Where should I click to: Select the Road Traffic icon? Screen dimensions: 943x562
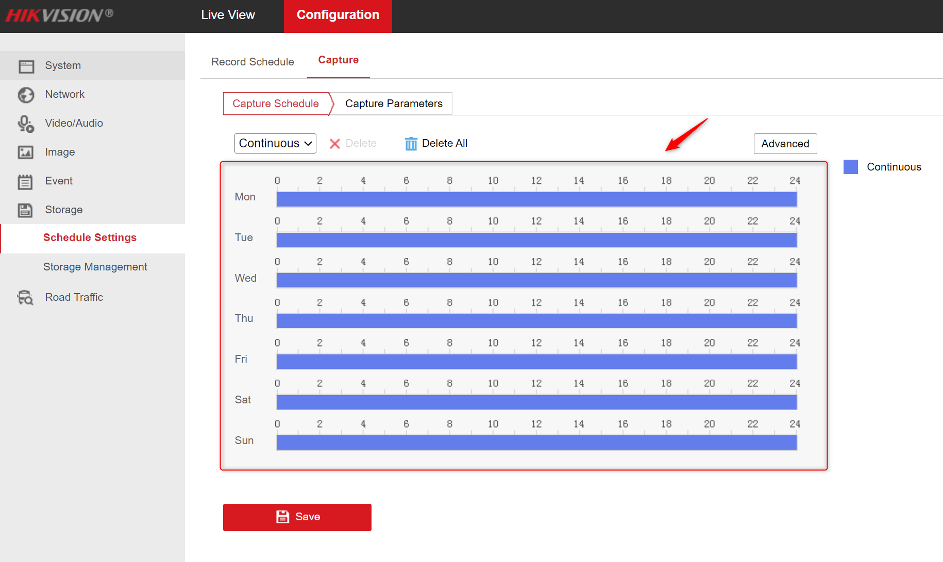coord(25,297)
